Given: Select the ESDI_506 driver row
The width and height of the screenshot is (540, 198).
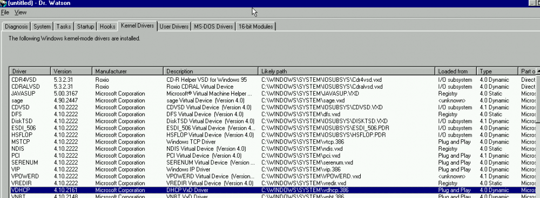Looking at the screenshot, I should [x=272, y=128].
